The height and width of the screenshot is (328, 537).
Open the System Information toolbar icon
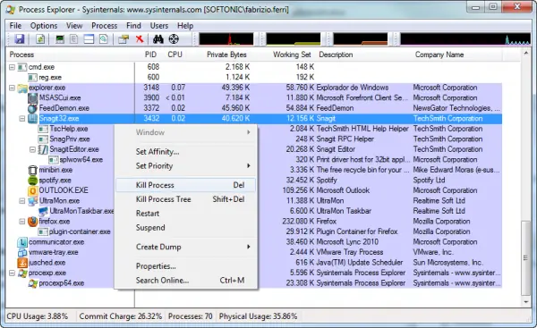[60, 39]
